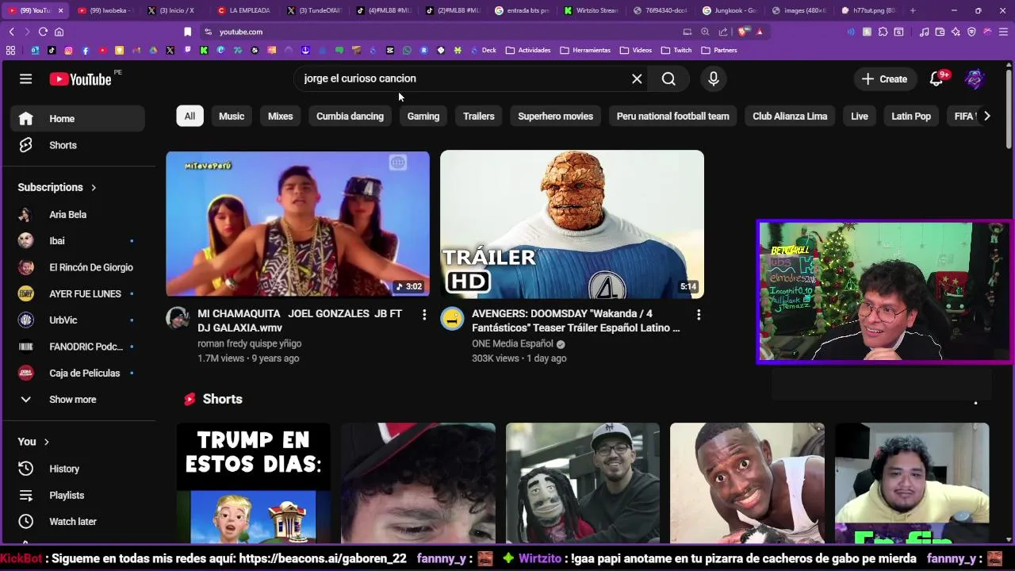
Task: Open Playlists in sidebar
Action: coord(77,495)
